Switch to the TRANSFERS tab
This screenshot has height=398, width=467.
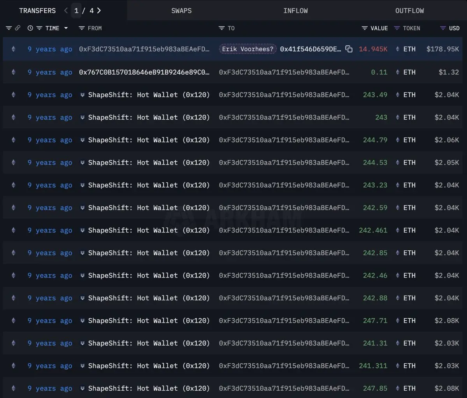[37, 10]
